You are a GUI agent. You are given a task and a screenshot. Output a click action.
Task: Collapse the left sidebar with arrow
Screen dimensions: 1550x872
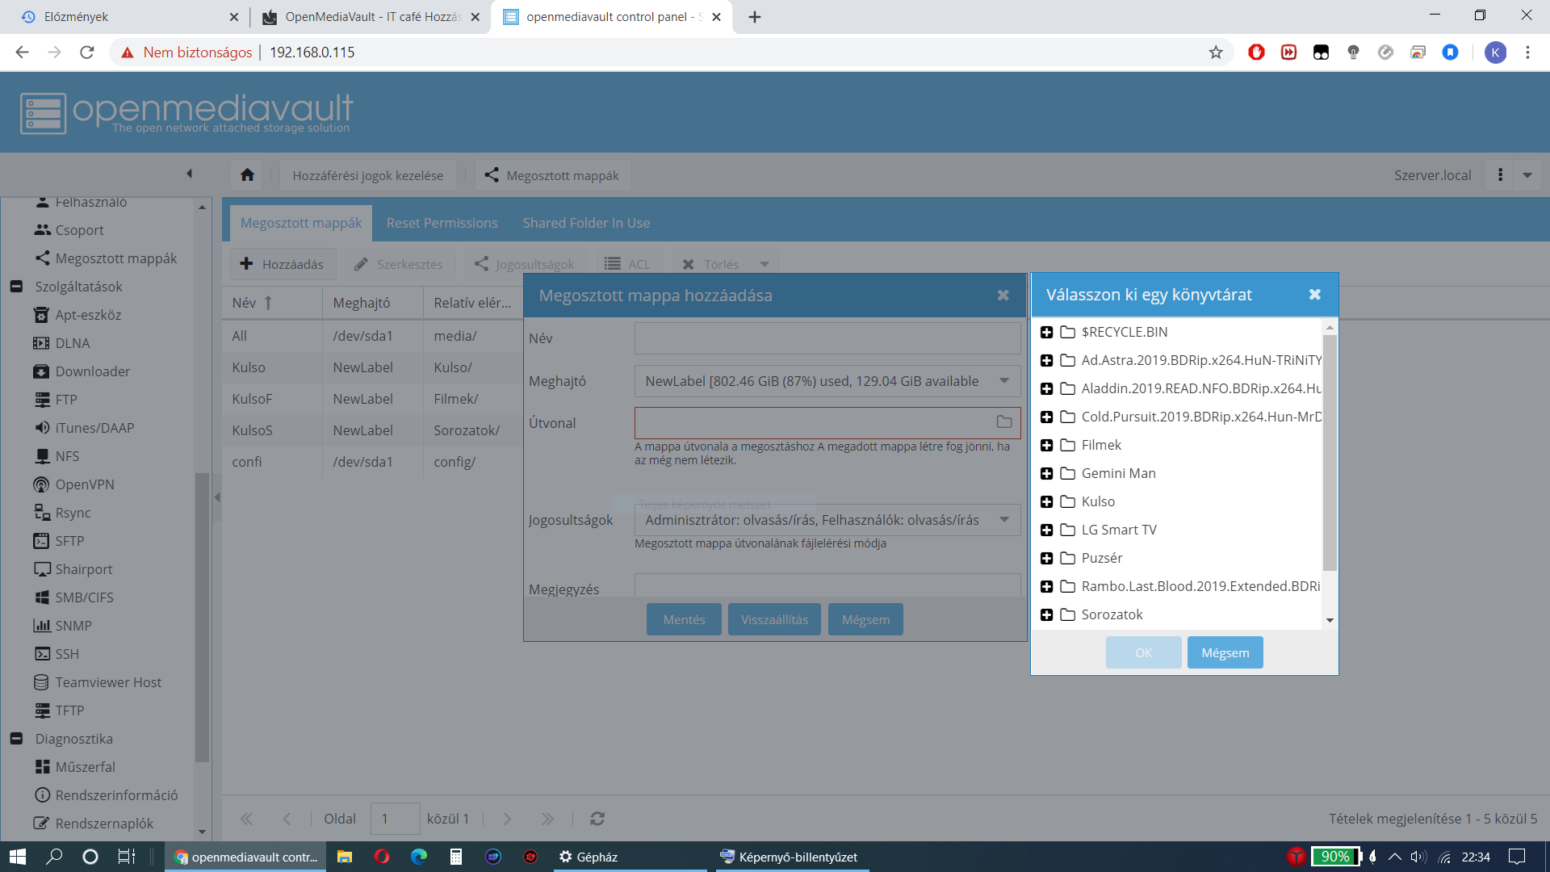point(189,174)
